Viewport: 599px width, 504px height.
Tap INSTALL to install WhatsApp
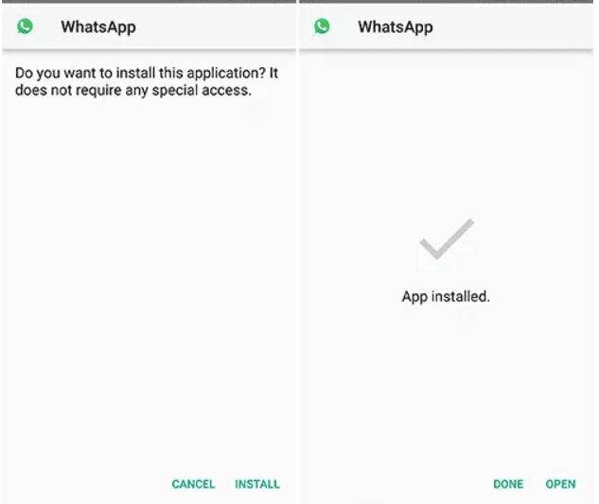[x=257, y=484]
